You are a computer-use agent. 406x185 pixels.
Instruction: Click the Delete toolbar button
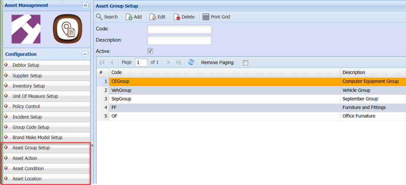point(184,17)
